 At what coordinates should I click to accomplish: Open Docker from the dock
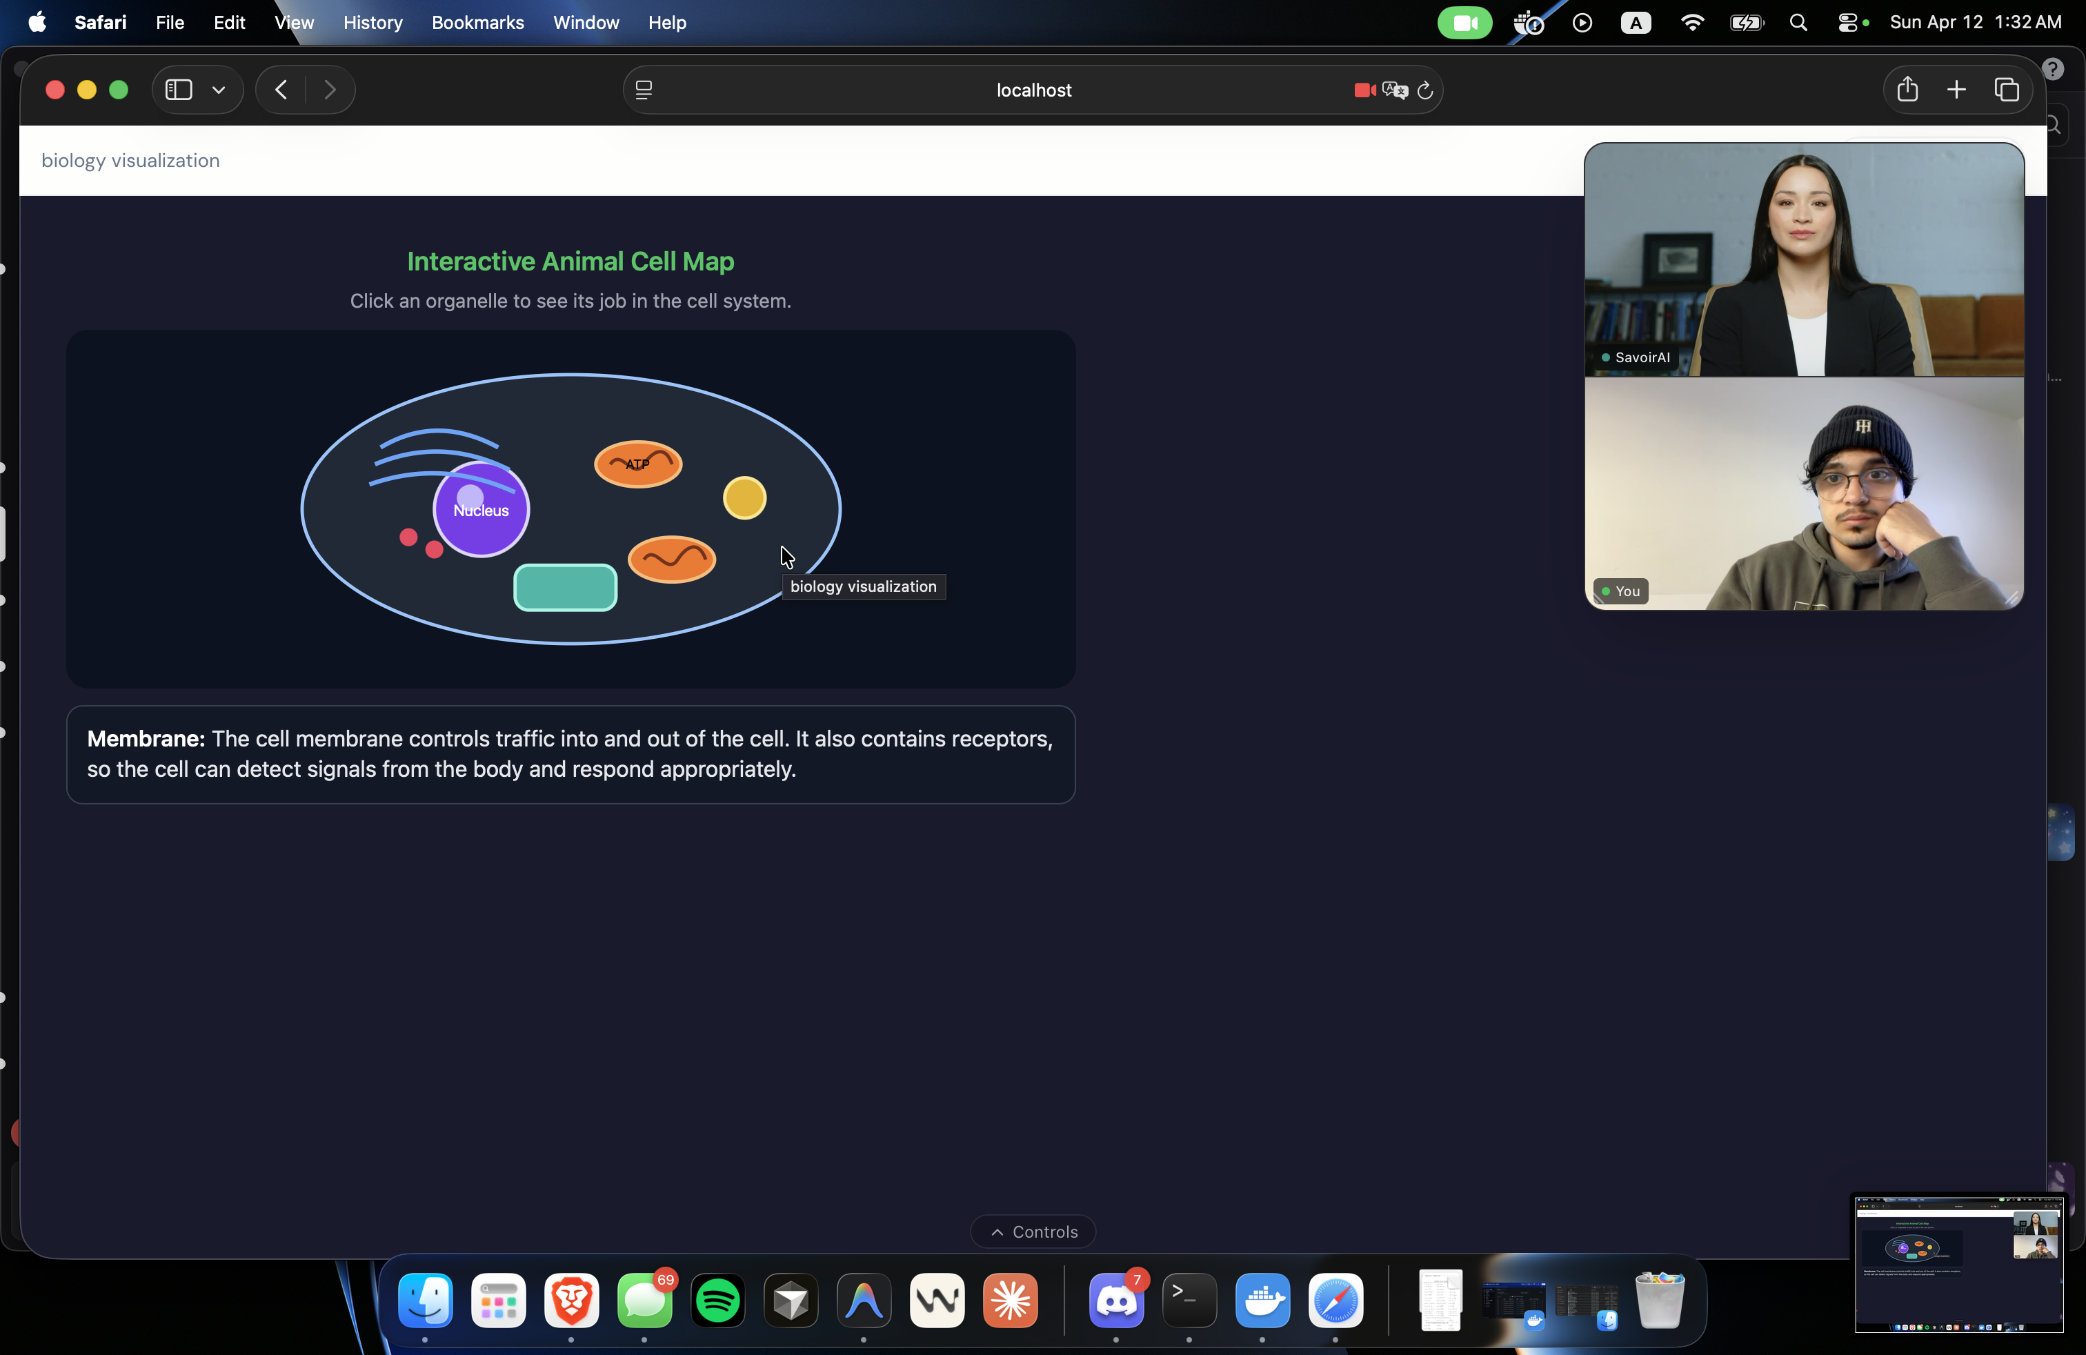click(x=1262, y=1300)
